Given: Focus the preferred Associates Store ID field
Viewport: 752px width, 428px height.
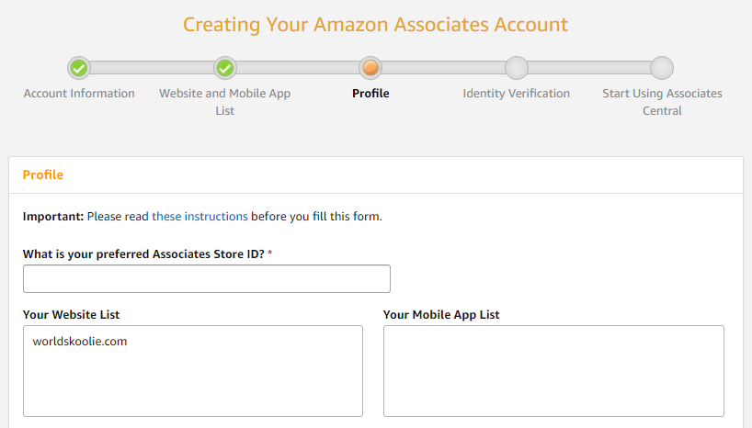Looking at the screenshot, I should coord(207,278).
